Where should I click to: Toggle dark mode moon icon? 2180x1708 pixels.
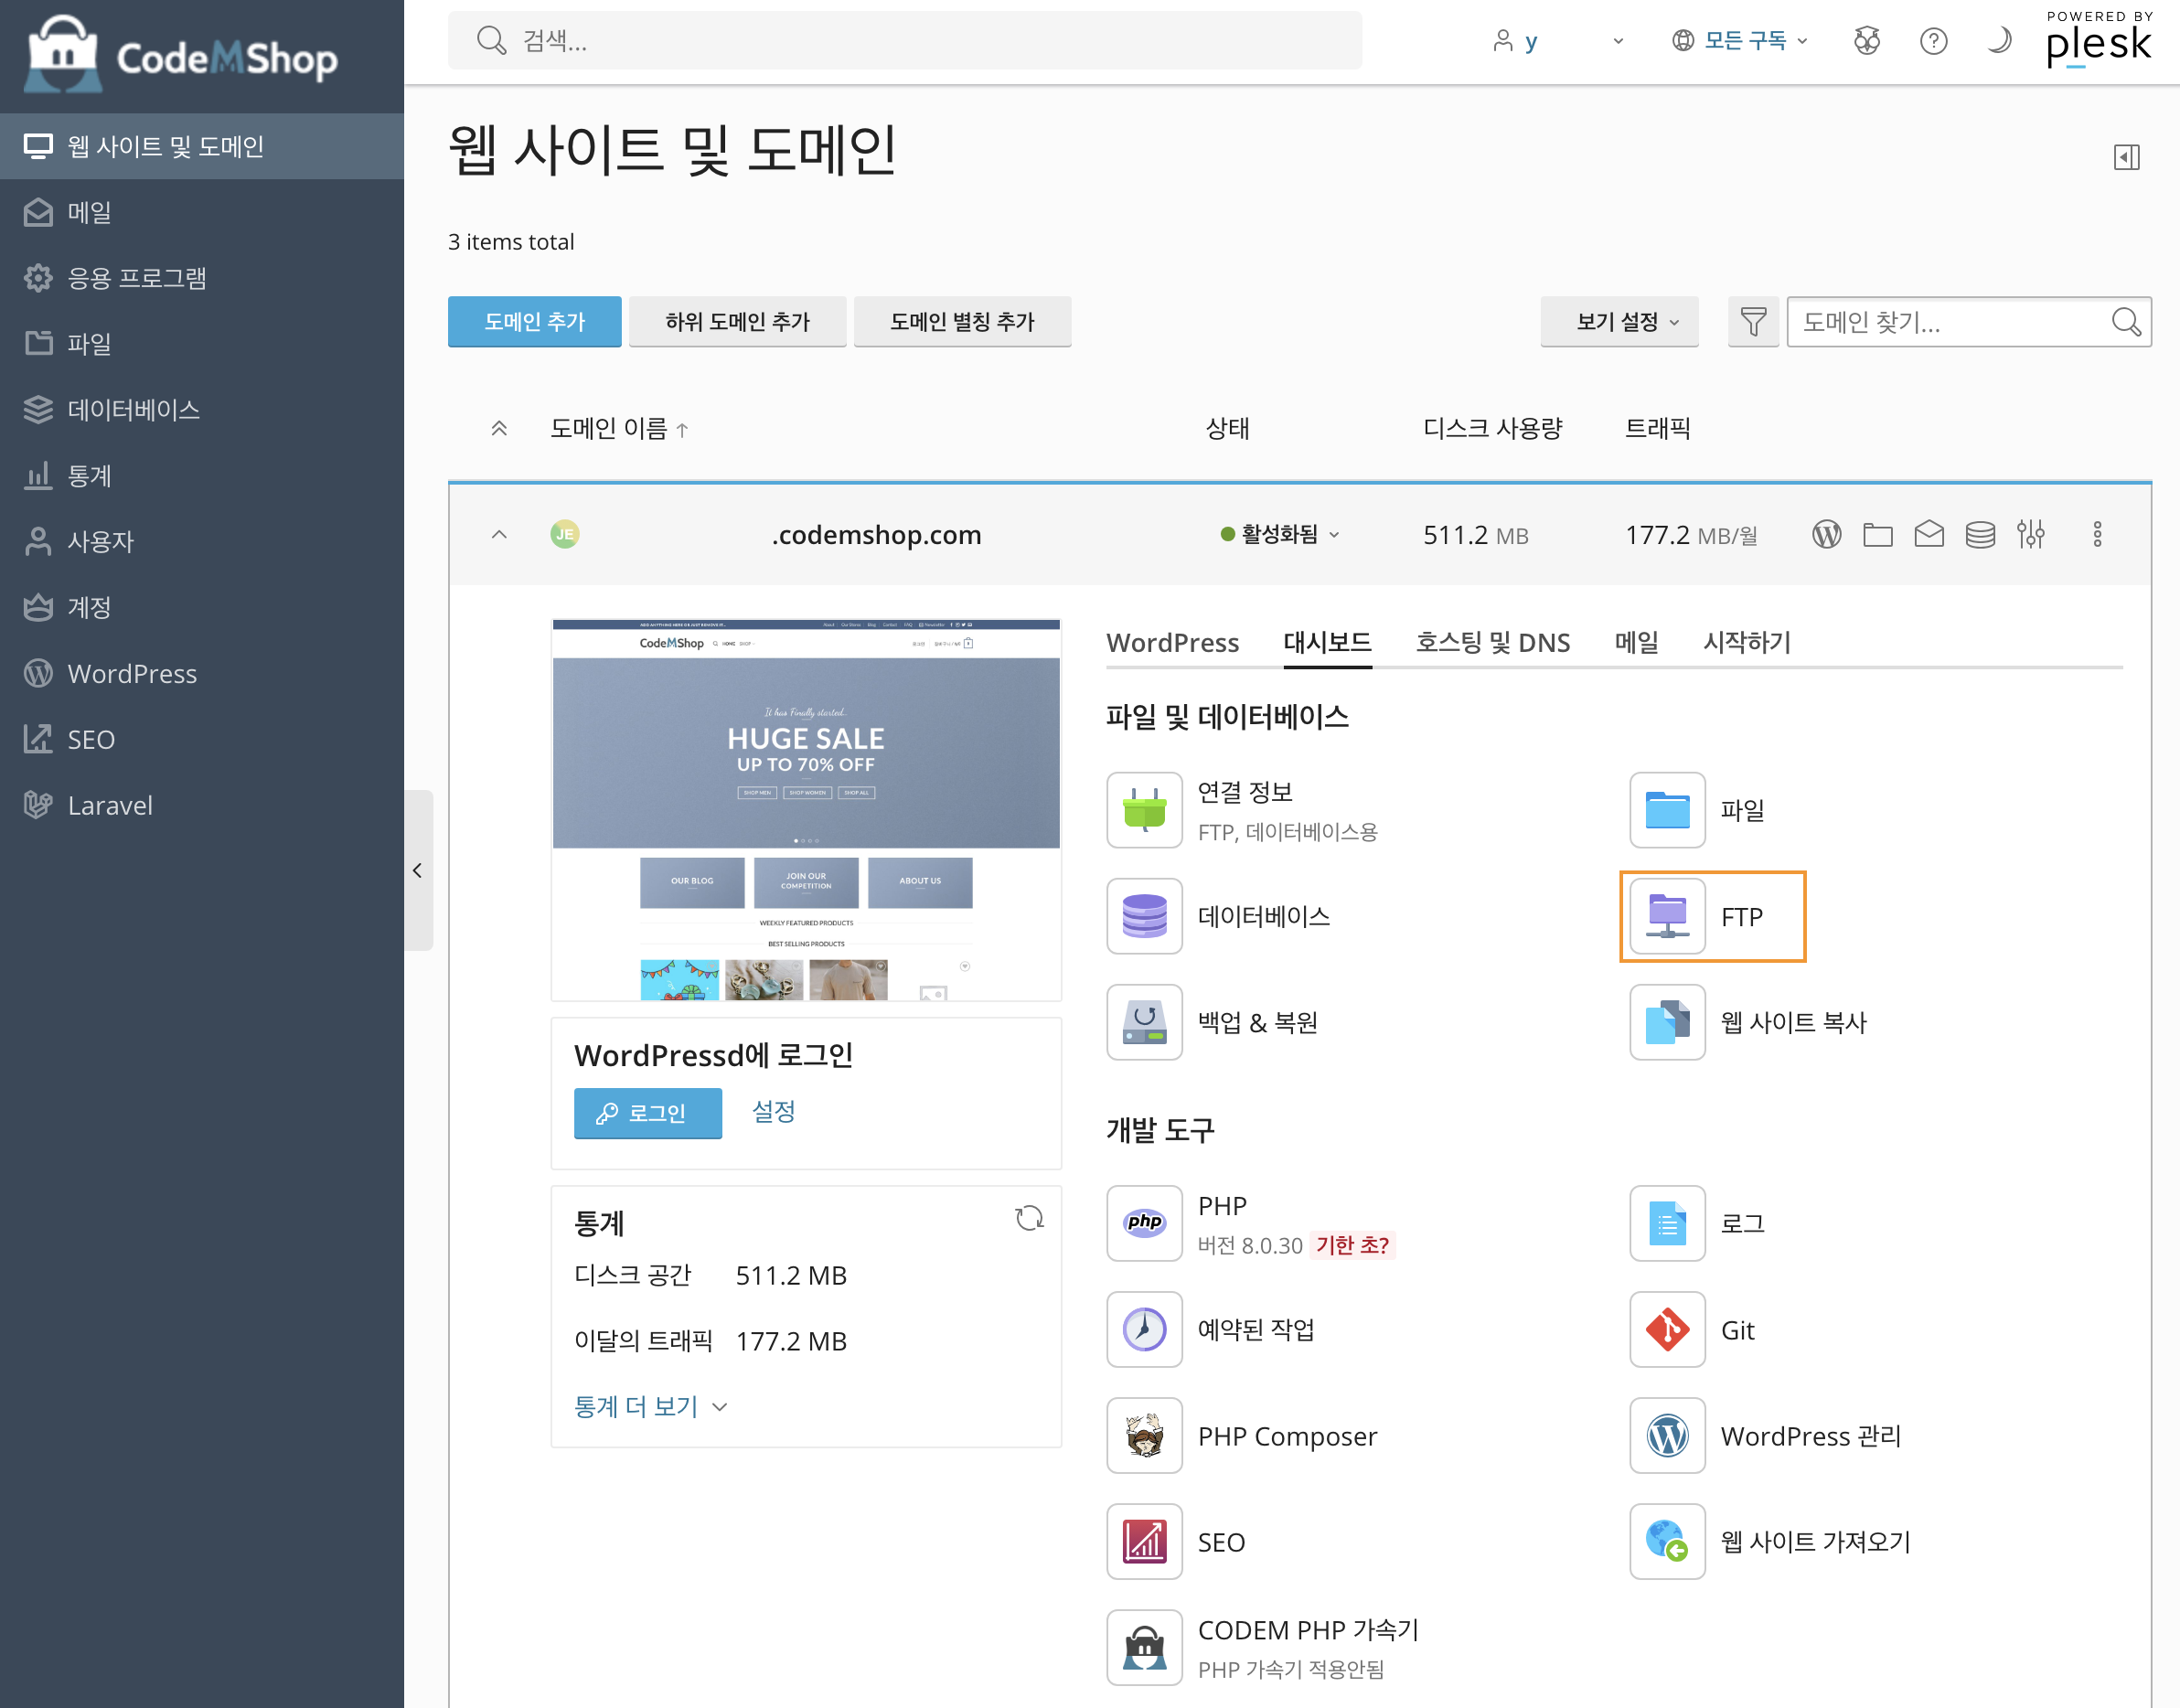click(x=1998, y=41)
